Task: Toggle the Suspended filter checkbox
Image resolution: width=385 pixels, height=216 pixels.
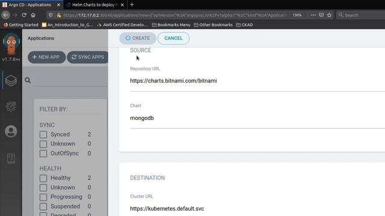Action: point(43,206)
